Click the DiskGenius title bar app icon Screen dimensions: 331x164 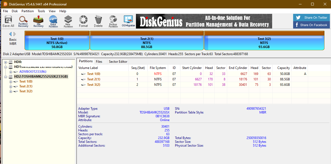[x=5, y=4]
